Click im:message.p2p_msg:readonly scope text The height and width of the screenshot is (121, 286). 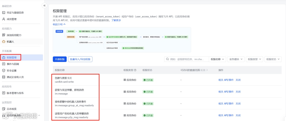tap(71, 117)
